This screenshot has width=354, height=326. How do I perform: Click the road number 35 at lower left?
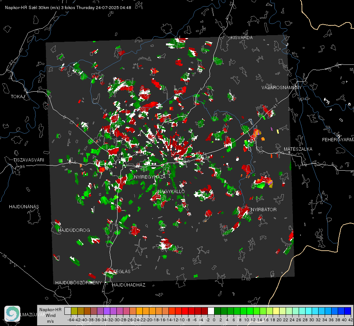[x=4, y=256]
